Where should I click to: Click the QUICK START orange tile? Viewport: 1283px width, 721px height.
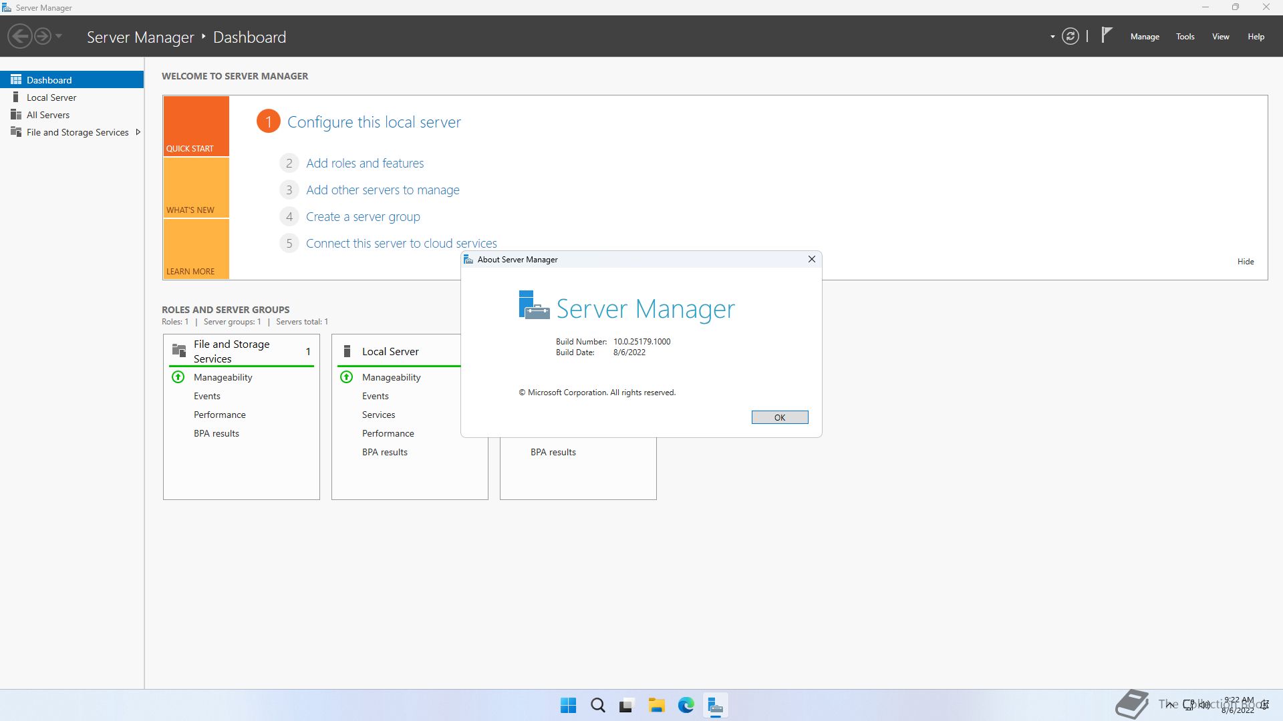pyautogui.click(x=196, y=126)
